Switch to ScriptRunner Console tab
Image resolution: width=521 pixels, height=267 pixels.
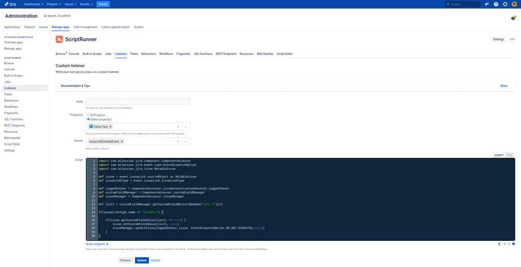tap(74, 54)
